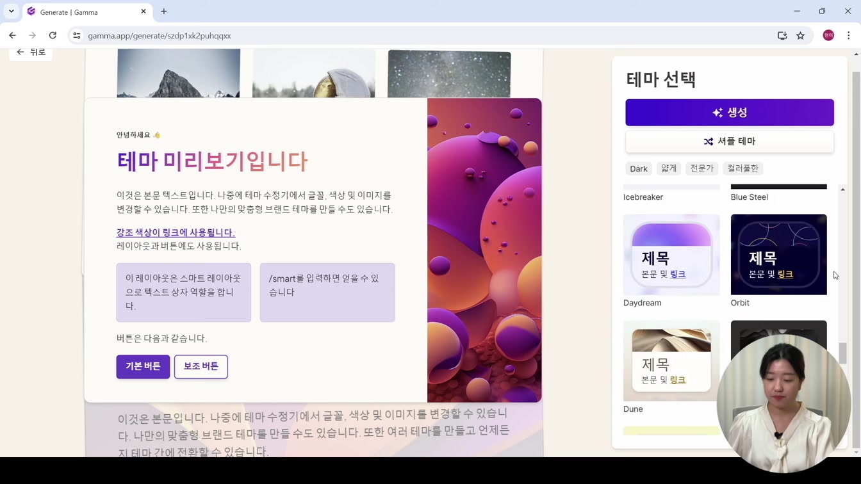
Task: Click the 테마 선택 panel title
Action: click(661, 79)
